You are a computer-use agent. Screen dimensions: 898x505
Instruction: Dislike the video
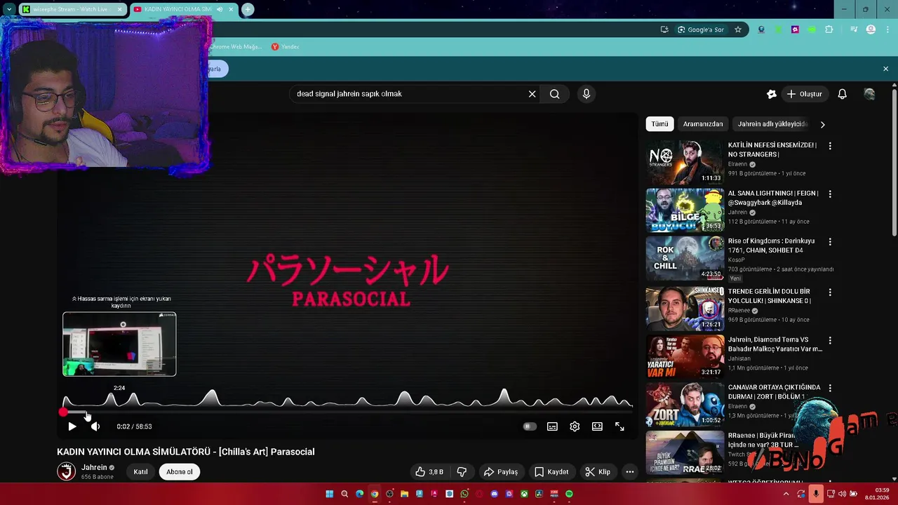coord(462,472)
